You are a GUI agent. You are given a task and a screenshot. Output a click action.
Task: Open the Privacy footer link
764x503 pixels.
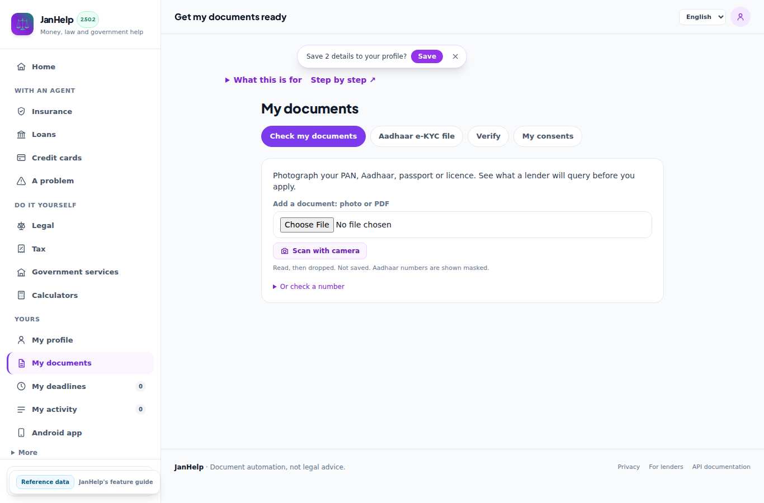click(629, 467)
